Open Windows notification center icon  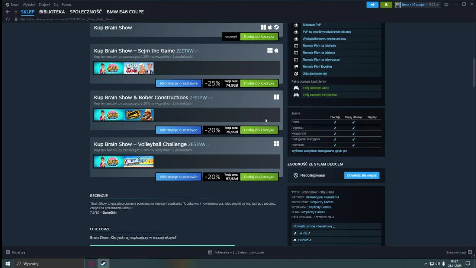(x=469, y=264)
